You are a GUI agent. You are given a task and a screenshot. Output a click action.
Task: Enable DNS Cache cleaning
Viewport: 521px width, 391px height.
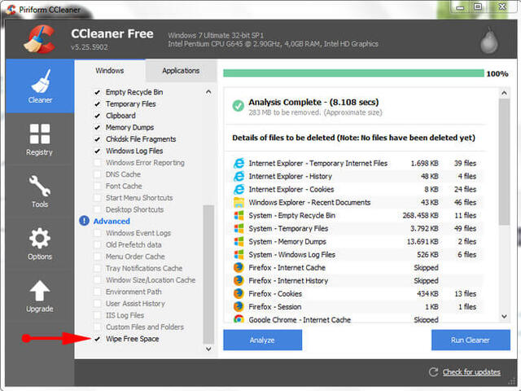click(98, 174)
